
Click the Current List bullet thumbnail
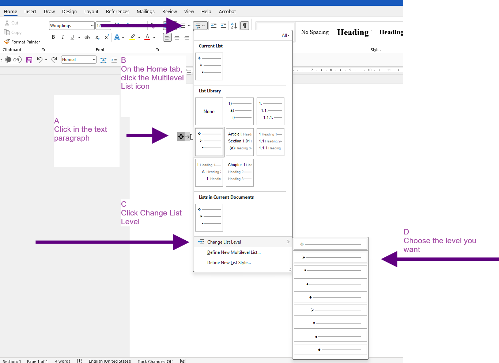tap(209, 66)
